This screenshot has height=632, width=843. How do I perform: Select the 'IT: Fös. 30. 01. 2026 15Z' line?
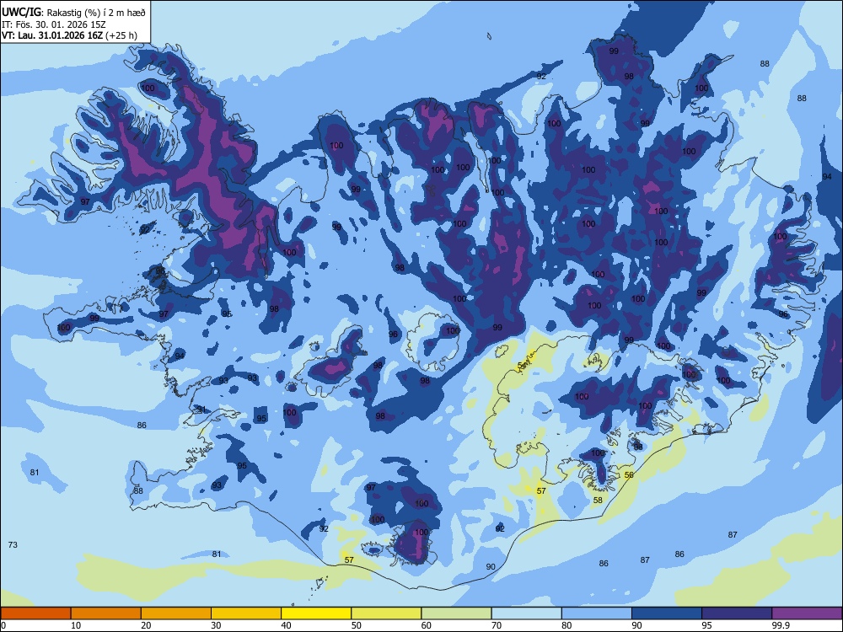54,24
